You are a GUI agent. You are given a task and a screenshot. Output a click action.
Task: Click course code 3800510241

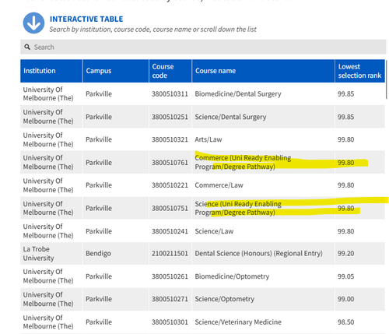[x=170, y=231]
